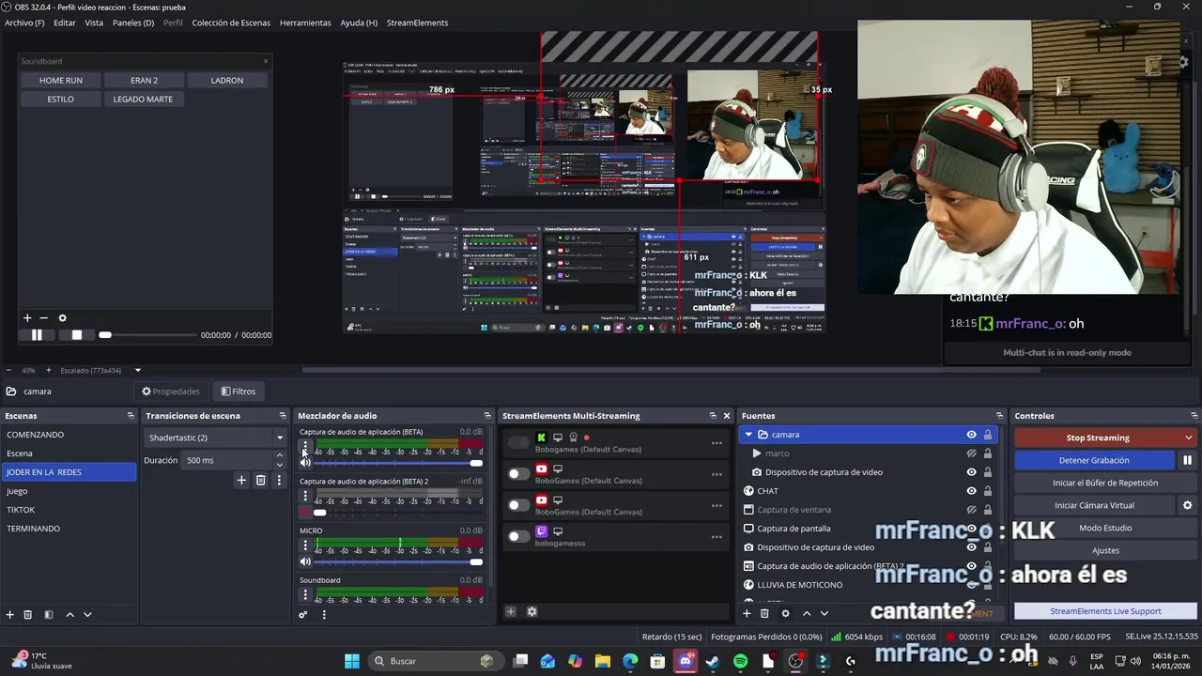Open Ajustes settings button
This screenshot has width=1202, height=676.
click(x=1105, y=550)
